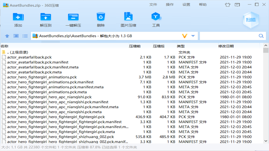This screenshot has height=151, width=269.
Task: Click the search input field
Action: 228,36
